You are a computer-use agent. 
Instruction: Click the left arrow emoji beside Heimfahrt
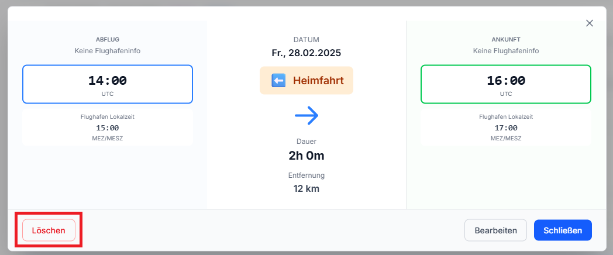point(278,81)
